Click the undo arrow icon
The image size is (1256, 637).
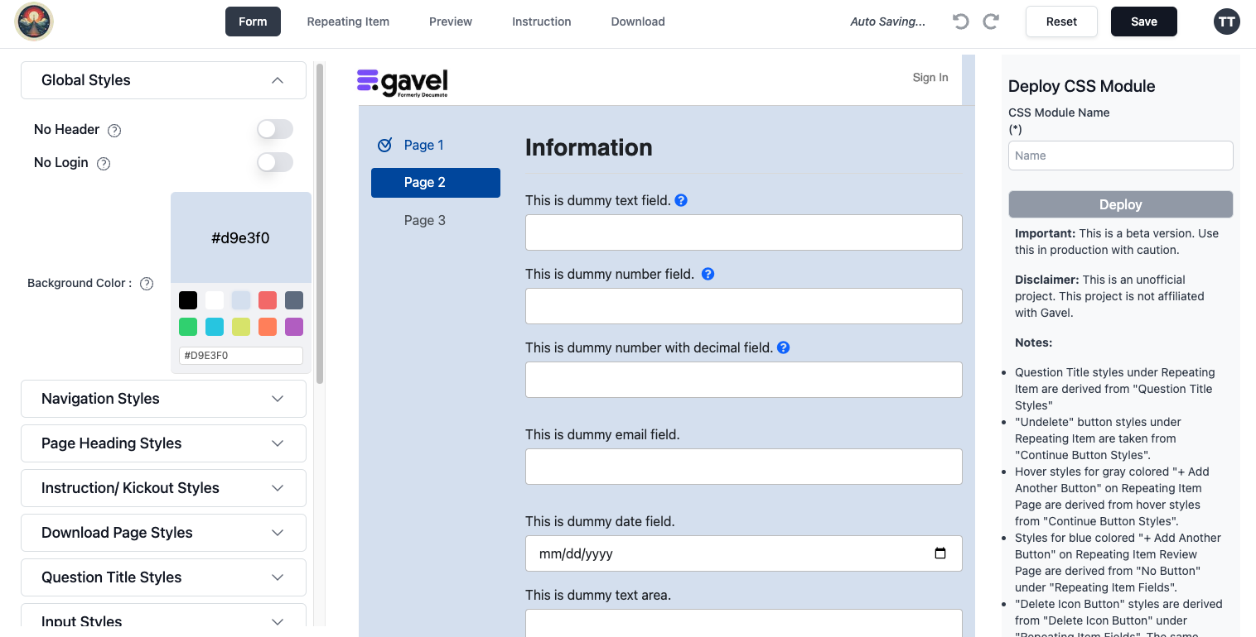961,22
